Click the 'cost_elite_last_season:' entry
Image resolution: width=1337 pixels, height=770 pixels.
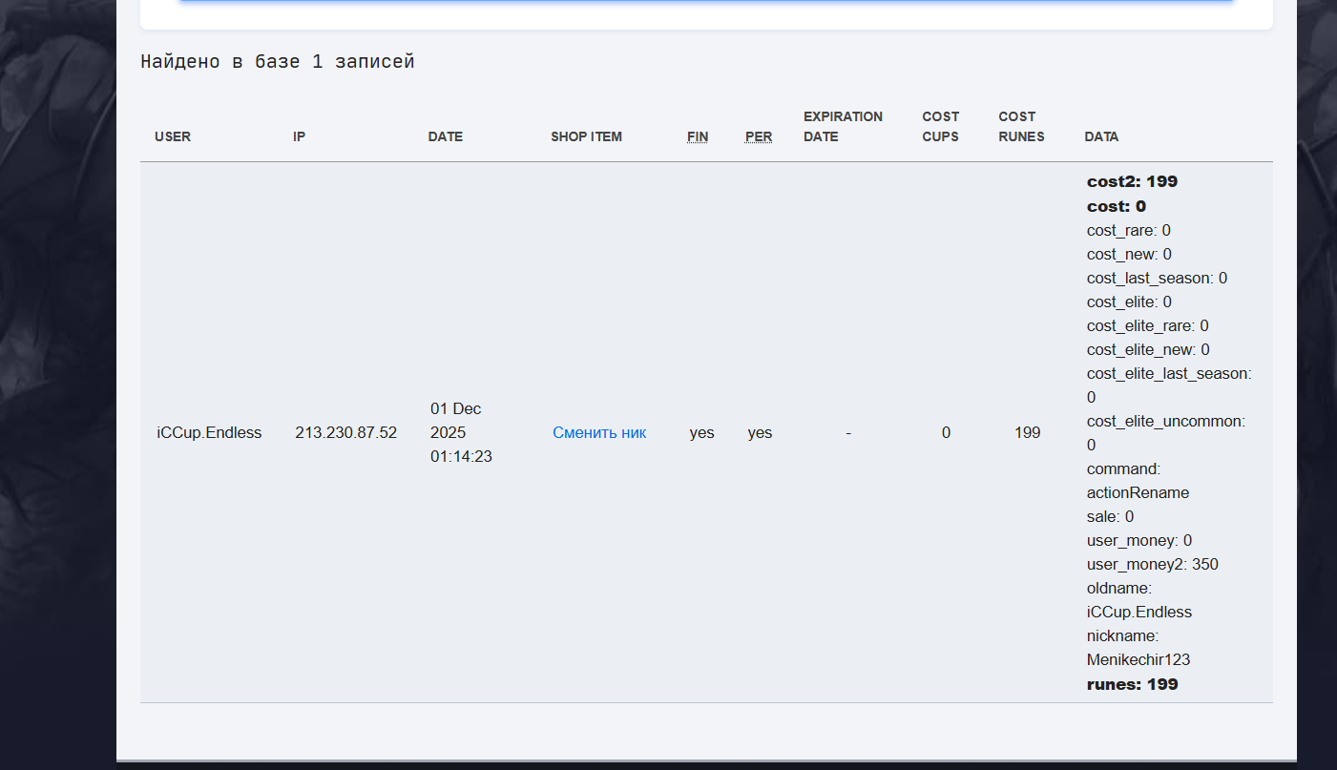[1169, 373]
